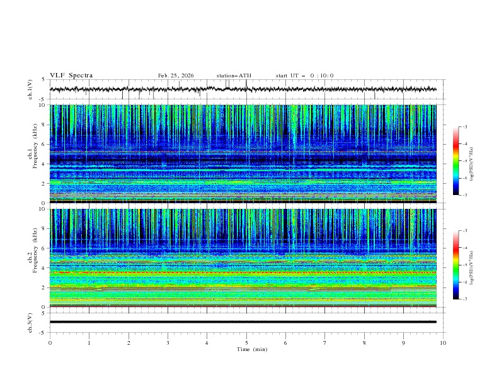Click the upper PSD color scale bar
This screenshot has width=499, height=385.
pyautogui.click(x=456, y=160)
